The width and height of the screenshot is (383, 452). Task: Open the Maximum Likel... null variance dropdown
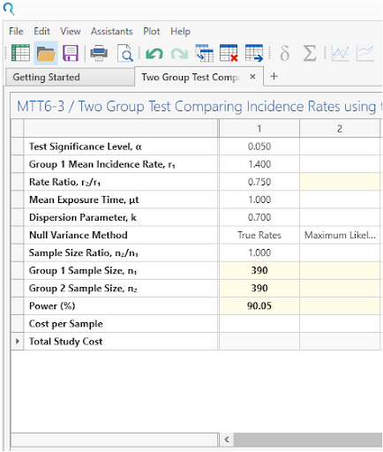340,235
